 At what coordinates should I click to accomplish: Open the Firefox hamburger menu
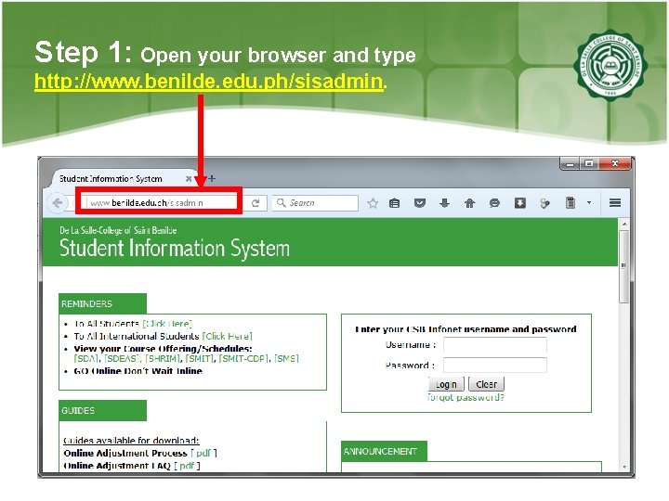615,203
